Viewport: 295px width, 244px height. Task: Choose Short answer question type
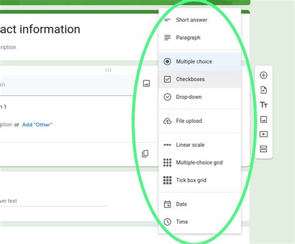200,20
